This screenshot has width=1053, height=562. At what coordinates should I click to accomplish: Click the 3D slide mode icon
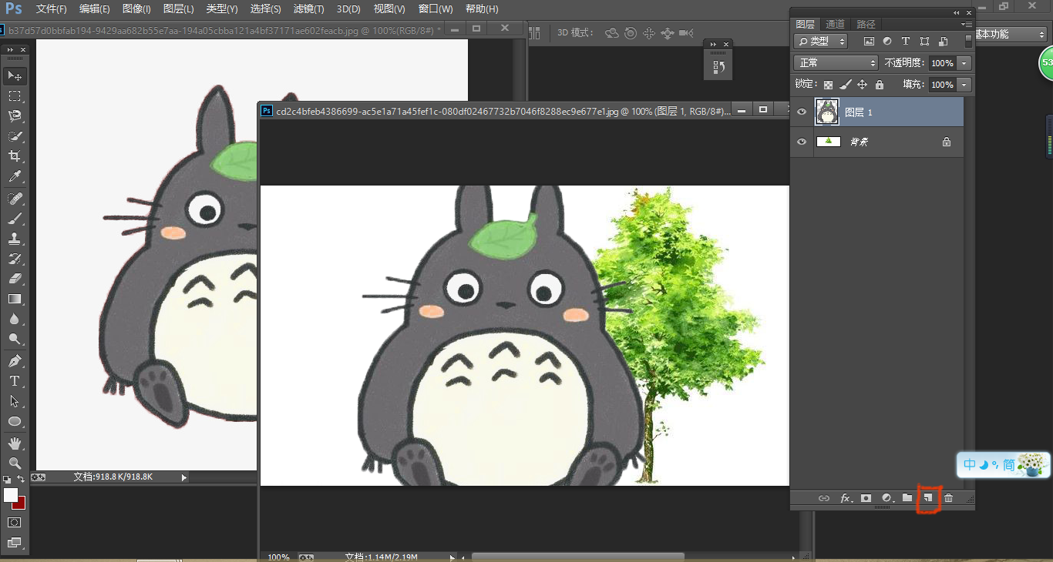click(x=668, y=33)
